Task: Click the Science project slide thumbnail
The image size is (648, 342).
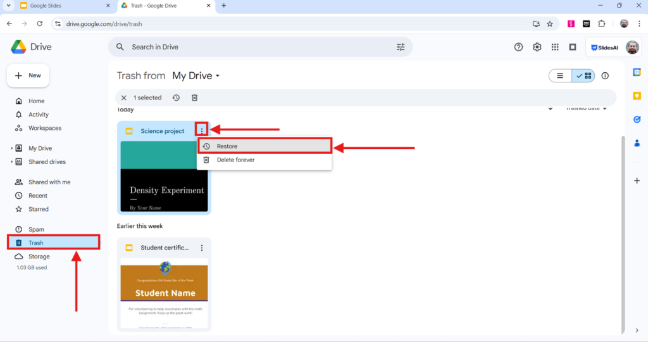Action: (164, 176)
